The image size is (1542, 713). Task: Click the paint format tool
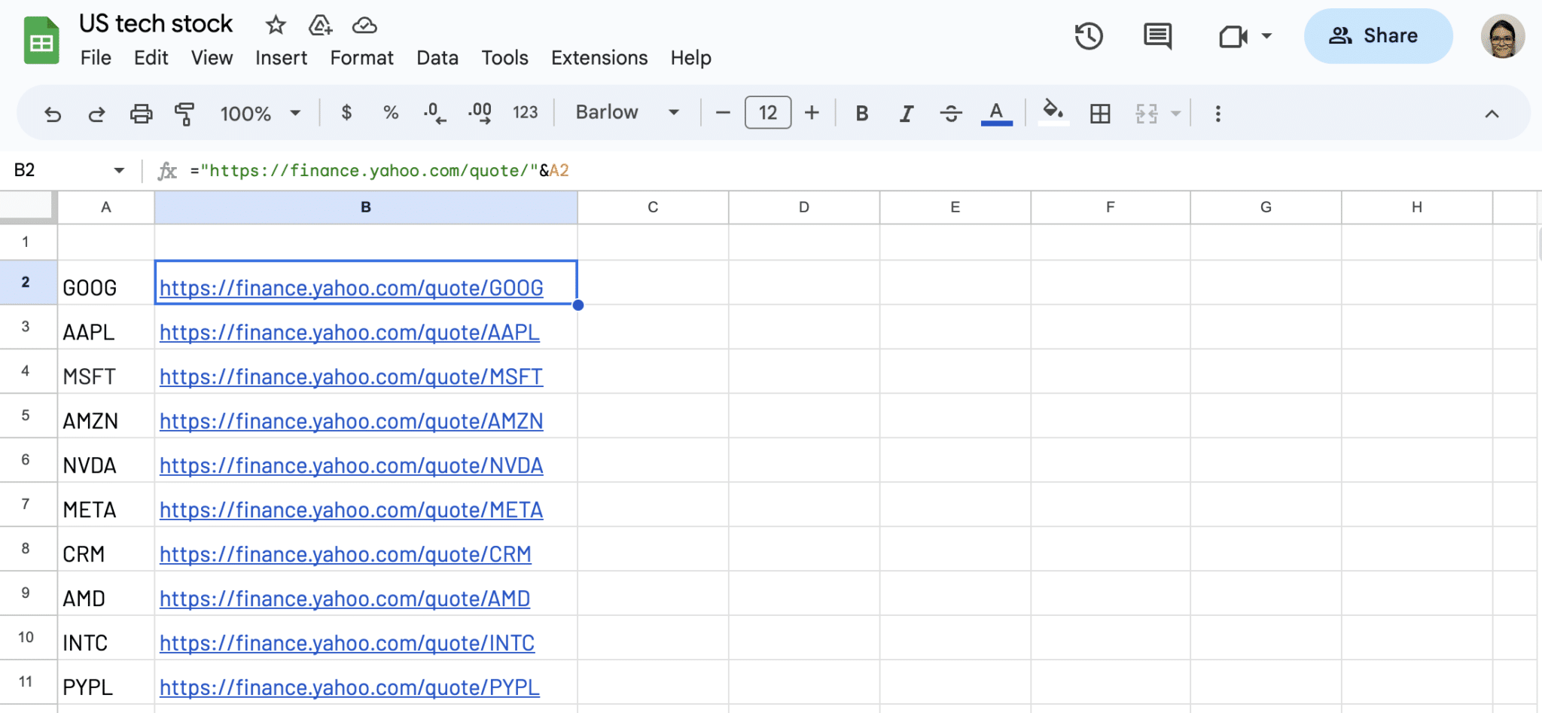pos(184,113)
